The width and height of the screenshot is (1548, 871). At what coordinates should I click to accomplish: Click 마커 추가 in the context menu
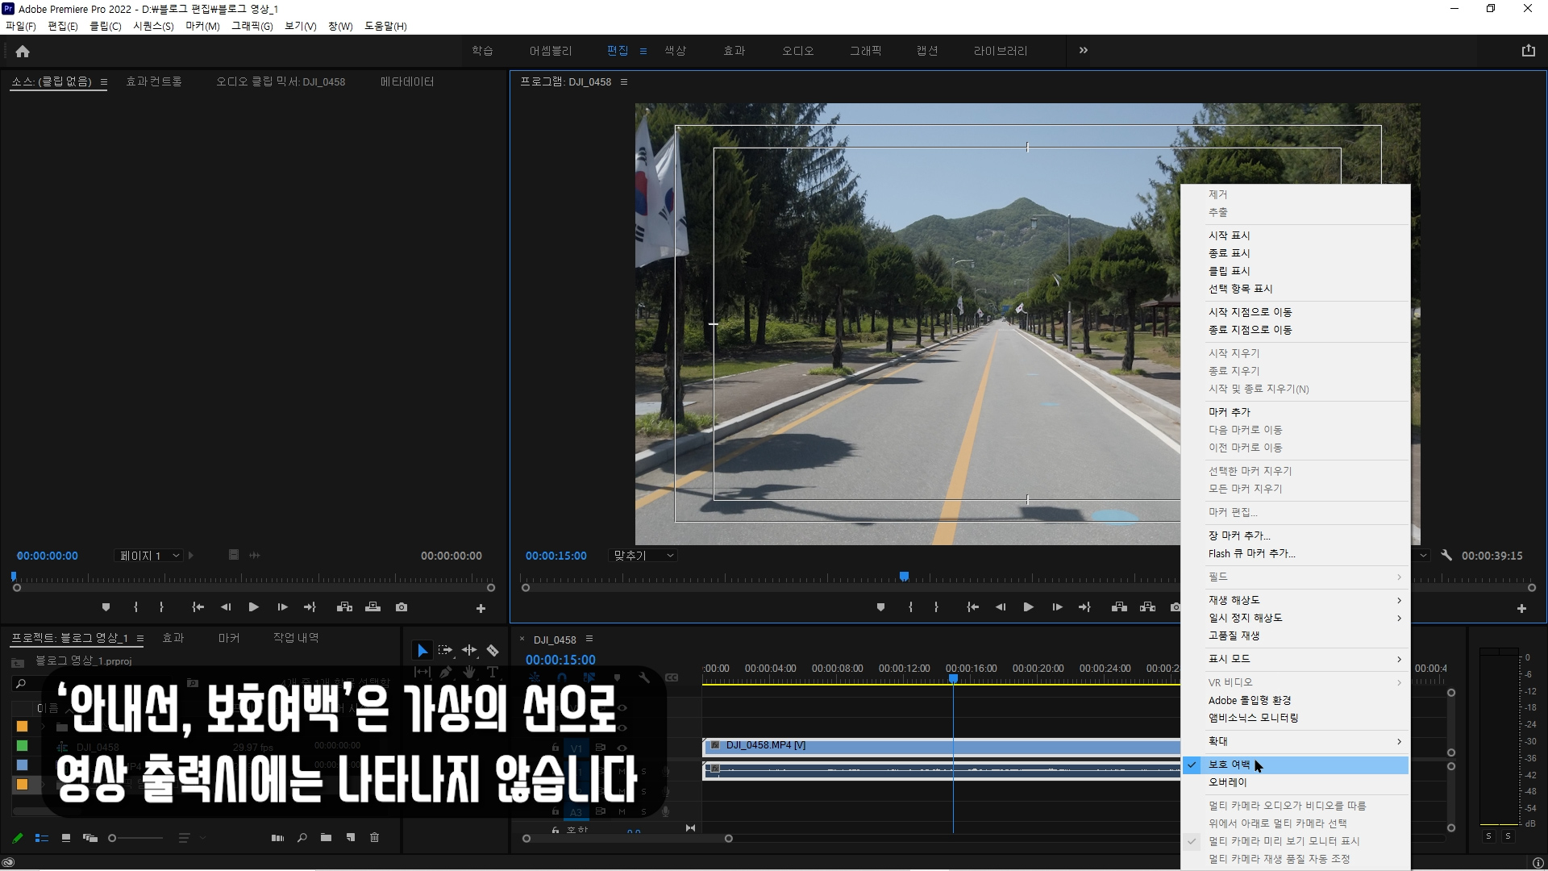click(1229, 412)
